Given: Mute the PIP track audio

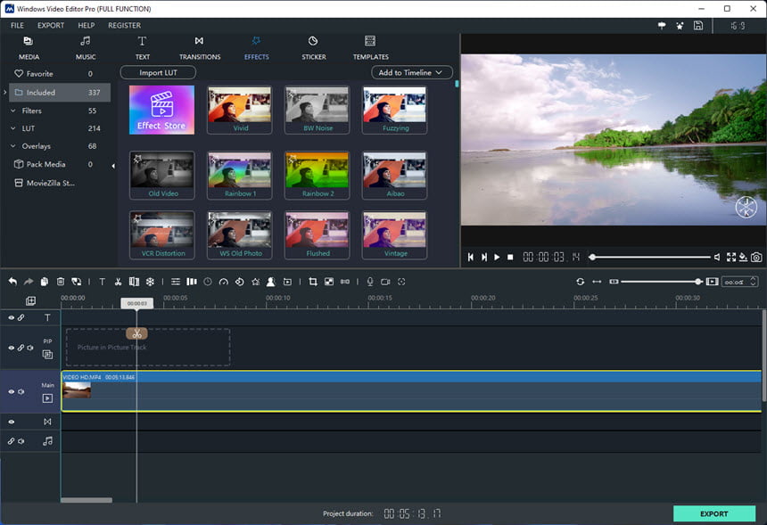Looking at the screenshot, I should coord(30,348).
